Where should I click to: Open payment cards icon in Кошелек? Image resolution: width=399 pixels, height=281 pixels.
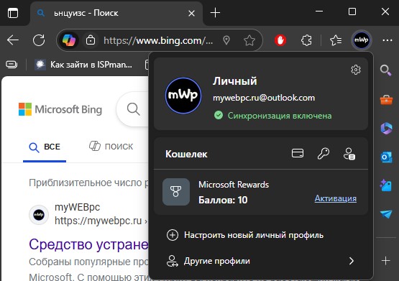[298, 153]
